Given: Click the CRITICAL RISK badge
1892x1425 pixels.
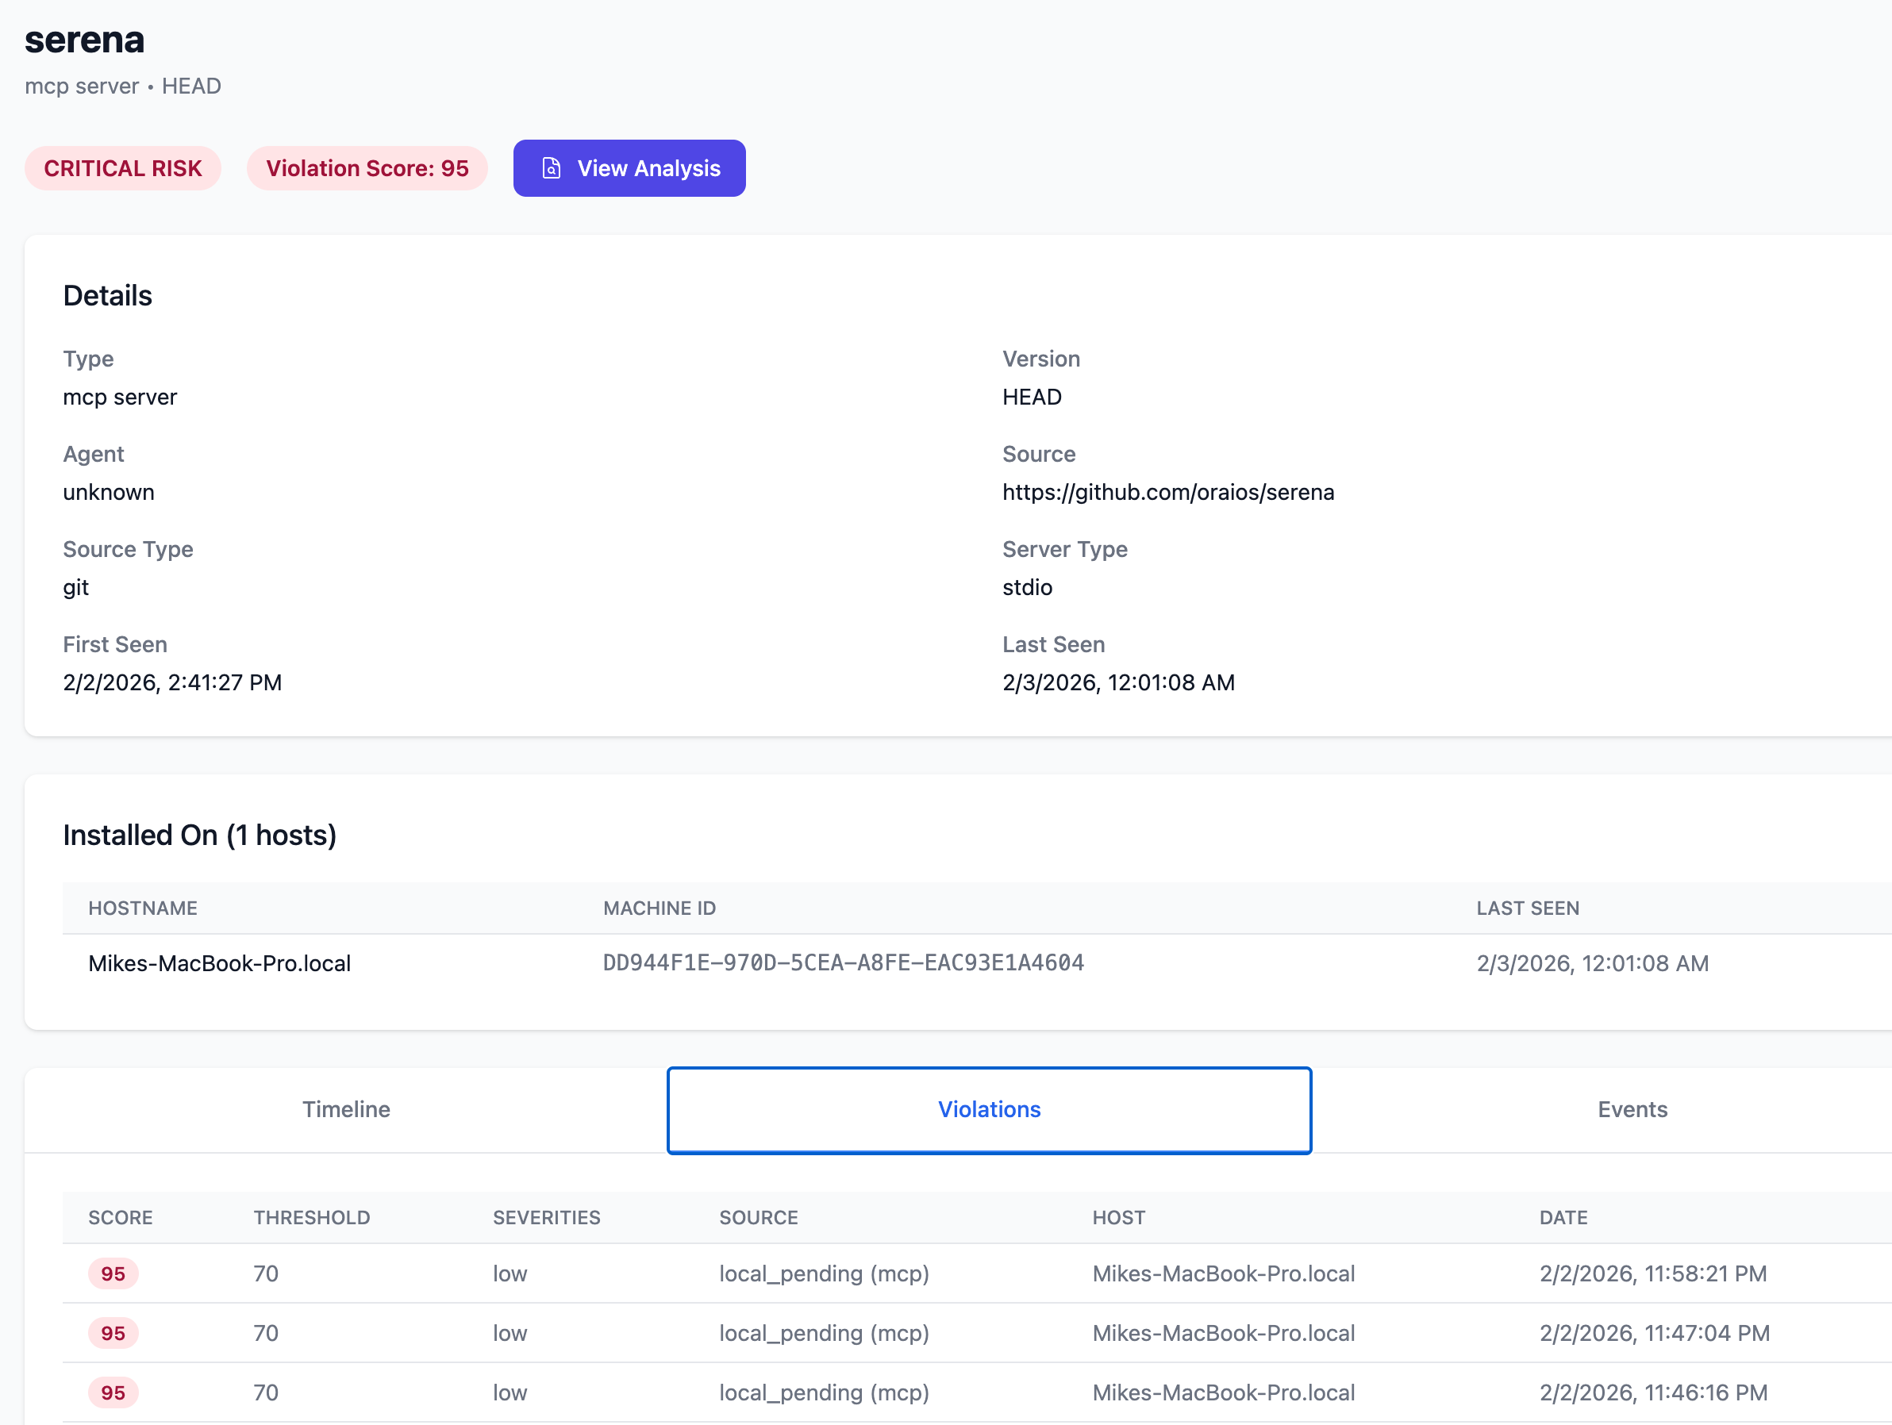Looking at the screenshot, I should click(122, 167).
